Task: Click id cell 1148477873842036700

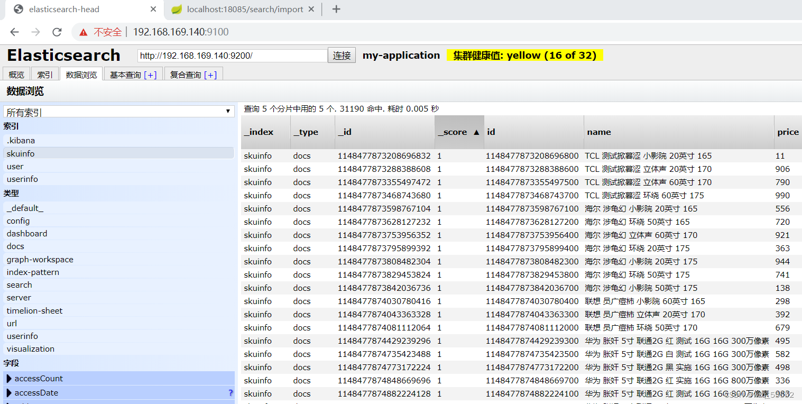Action: click(532, 288)
